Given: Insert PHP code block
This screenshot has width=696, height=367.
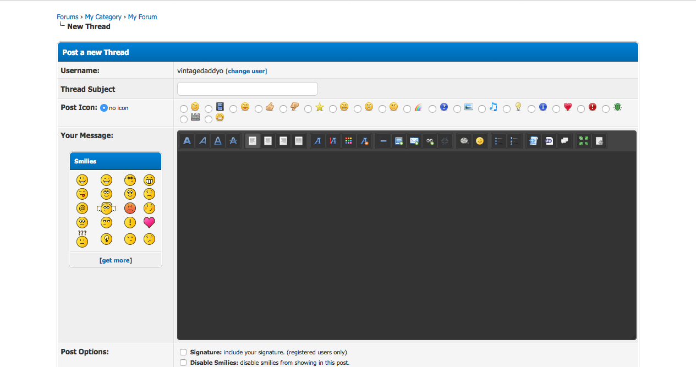Looking at the screenshot, I should pos(549,141).
